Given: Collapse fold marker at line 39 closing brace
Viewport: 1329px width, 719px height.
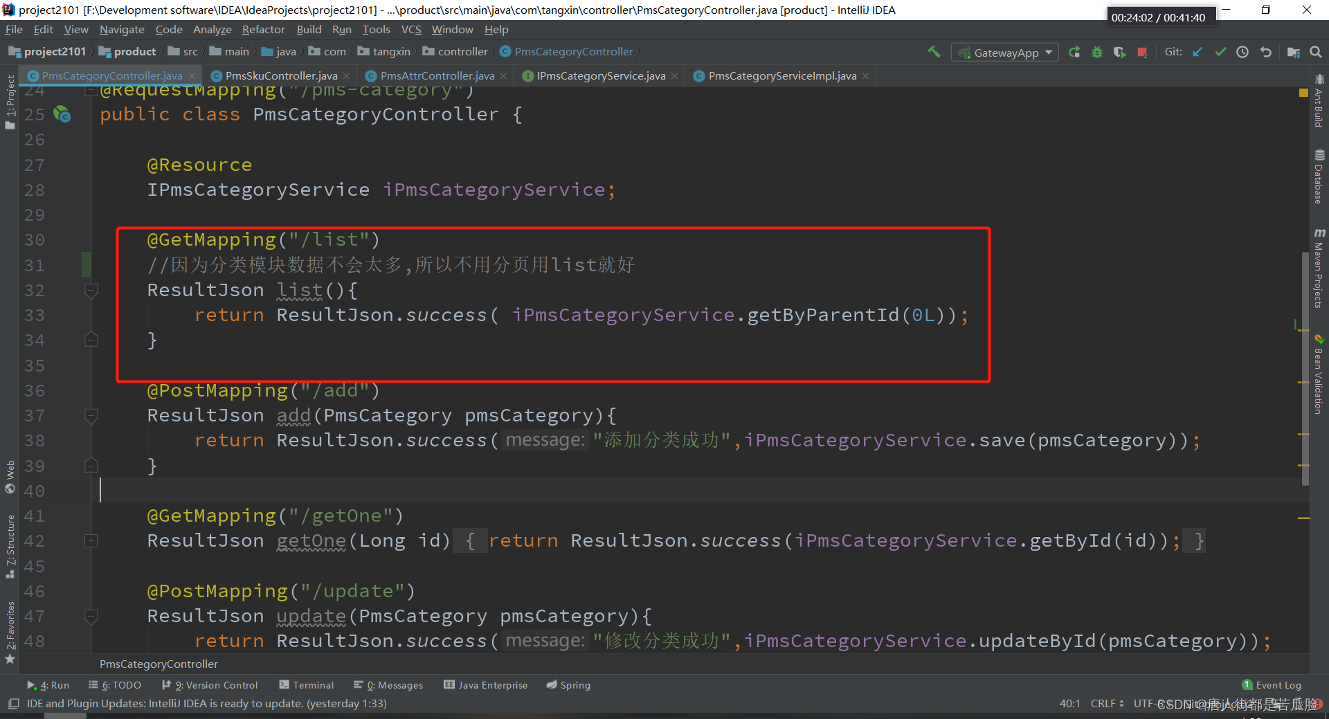Looking at the screenshot, I should (x=91, y=465).
